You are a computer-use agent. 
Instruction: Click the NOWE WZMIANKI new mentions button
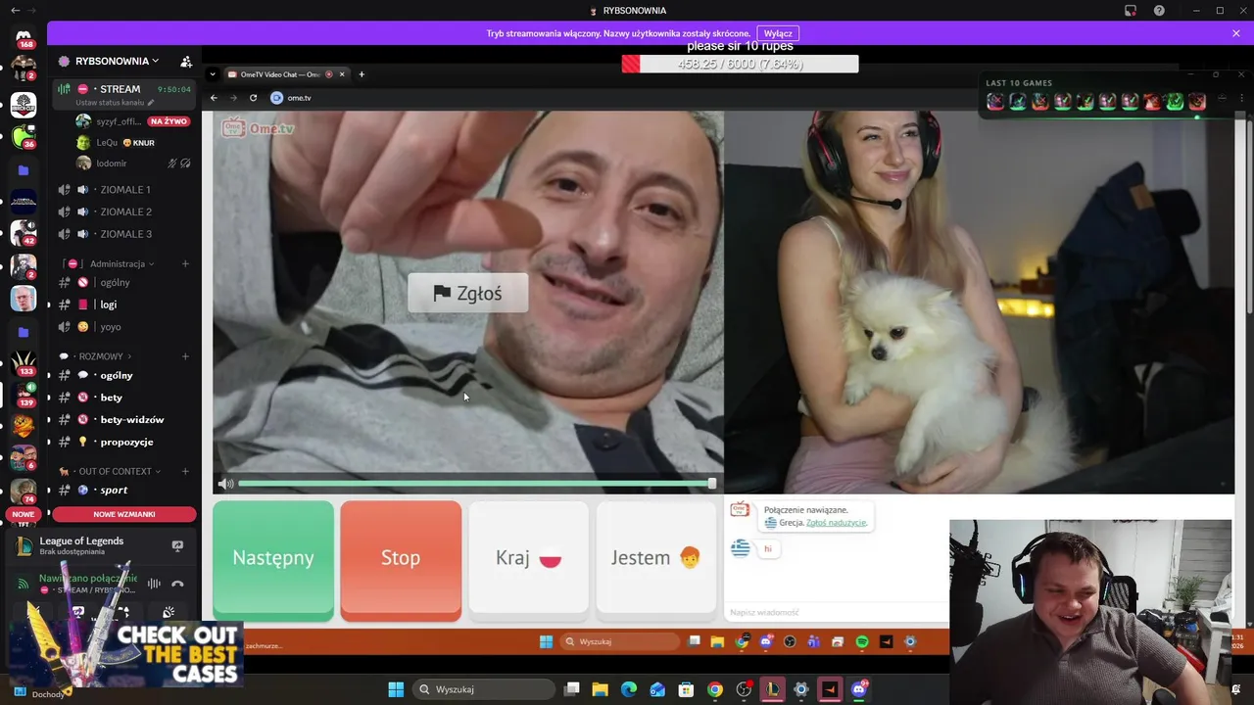124,514
